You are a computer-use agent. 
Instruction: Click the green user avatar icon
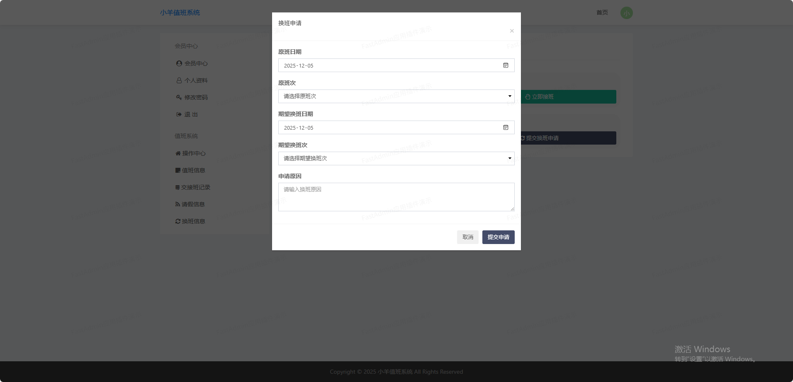(x=626, y=13)
